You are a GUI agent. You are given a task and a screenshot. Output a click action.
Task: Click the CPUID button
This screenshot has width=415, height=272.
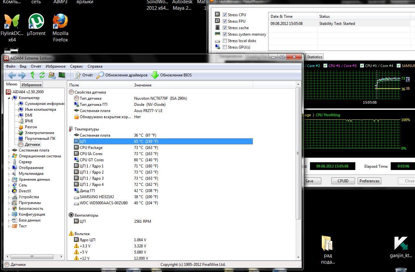[343, 181]
